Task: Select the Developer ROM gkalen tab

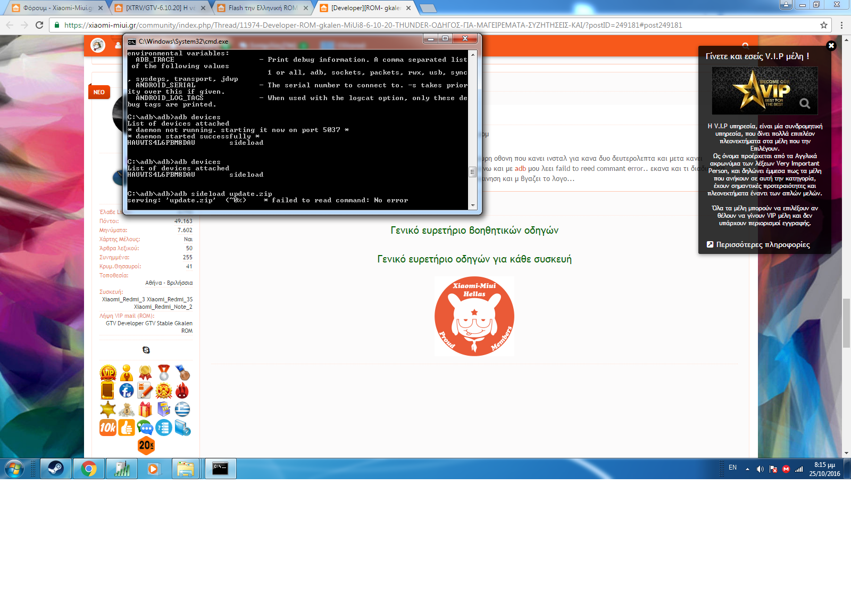Action: pyautogui.click(x=366, y=8)
